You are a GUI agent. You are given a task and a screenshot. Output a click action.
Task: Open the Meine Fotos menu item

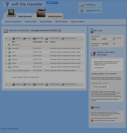30,22
